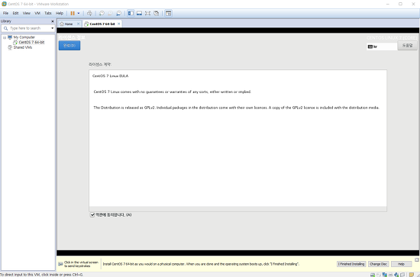Click the sound card status icon
Viewport: 420px width, 277px height.
[396, 275]
